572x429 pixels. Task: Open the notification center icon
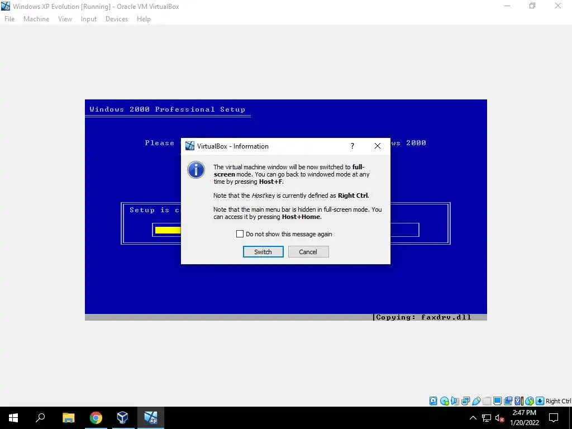tap(554, 418)
